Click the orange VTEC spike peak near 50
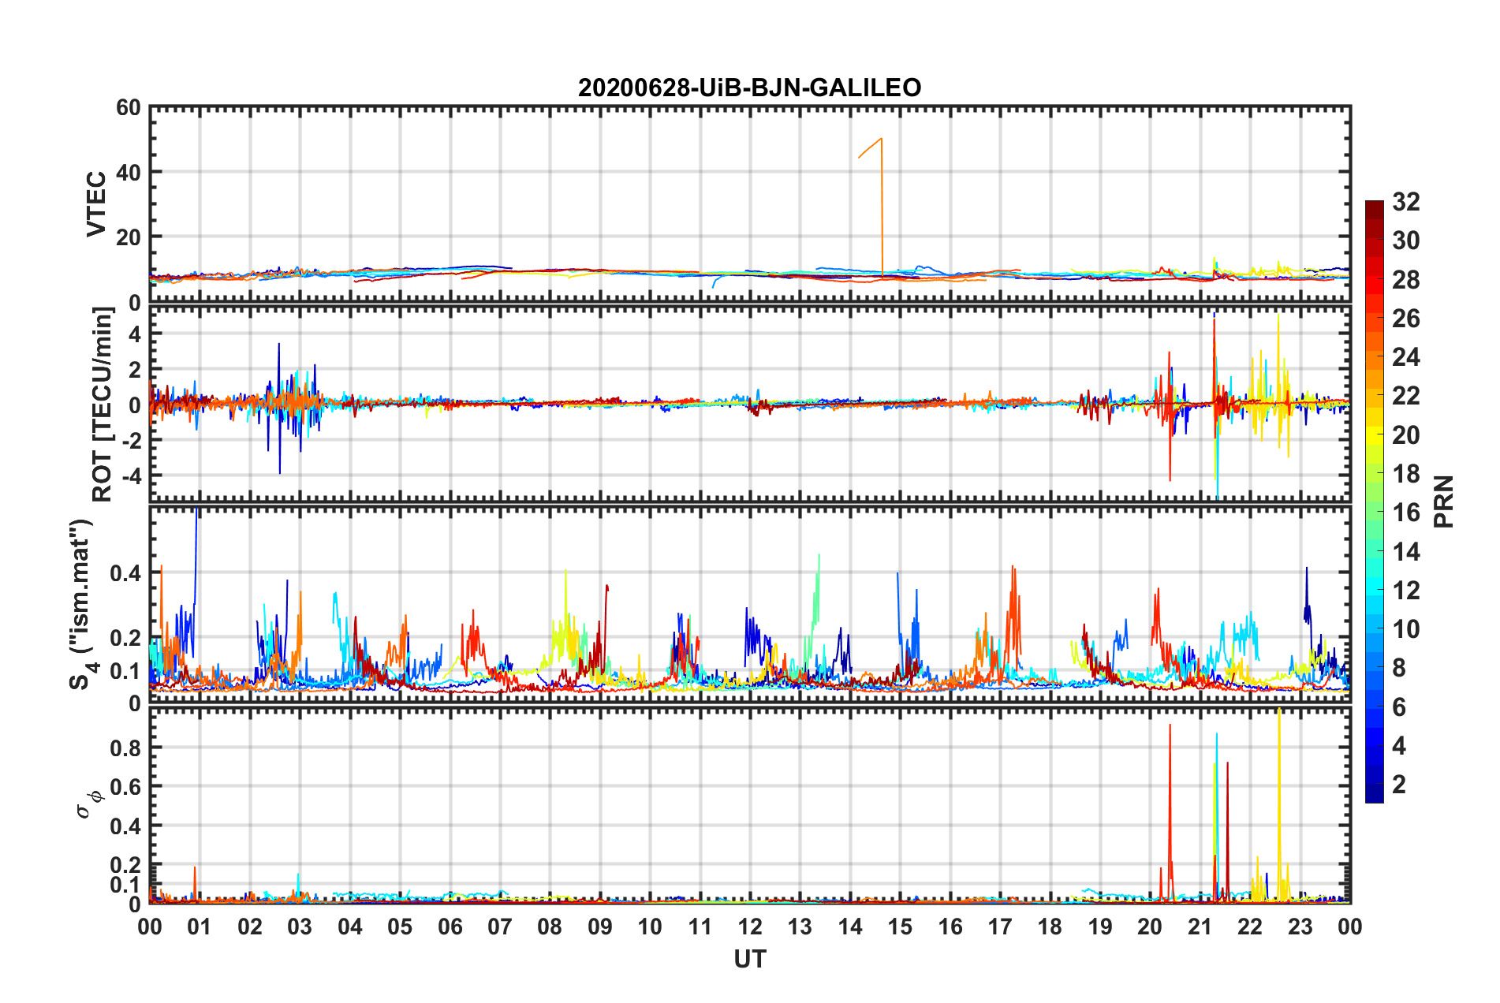Screen dimensions: 1500x1003 click(x=881, y=140)
